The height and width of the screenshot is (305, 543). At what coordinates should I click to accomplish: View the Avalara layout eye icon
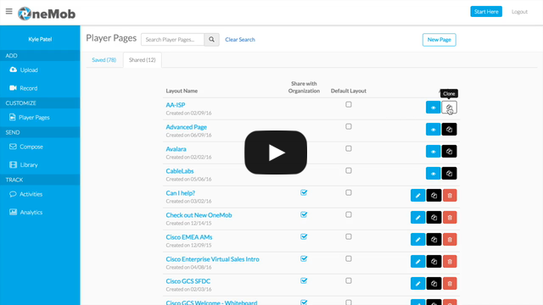click(433, 152)
